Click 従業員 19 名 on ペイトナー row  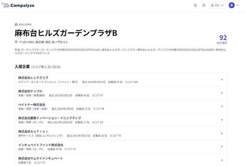click(83, 109)
